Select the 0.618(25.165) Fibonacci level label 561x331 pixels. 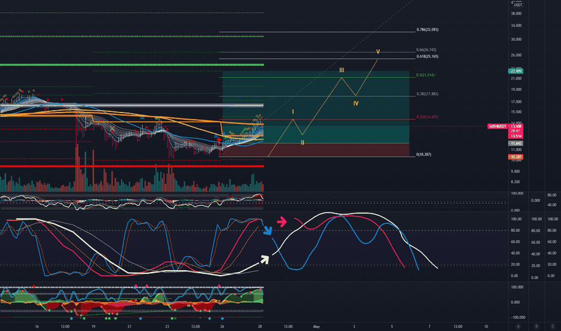point(427,56)
